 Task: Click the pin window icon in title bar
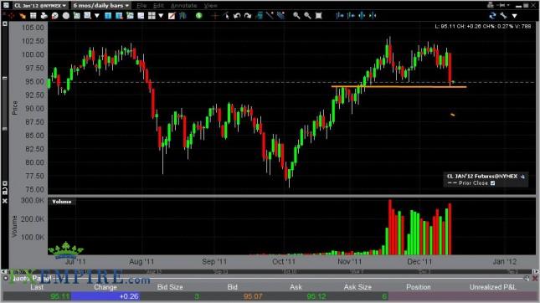502,5
